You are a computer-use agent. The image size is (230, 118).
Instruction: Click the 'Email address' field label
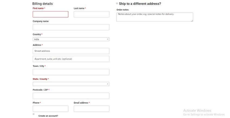(81, 103)
